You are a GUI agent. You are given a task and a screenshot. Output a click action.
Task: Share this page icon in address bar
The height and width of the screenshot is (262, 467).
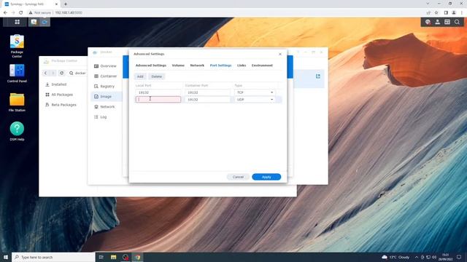tap(428, 12)
